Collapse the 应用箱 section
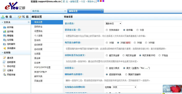The image size is (182, 94). click(2, 53)
